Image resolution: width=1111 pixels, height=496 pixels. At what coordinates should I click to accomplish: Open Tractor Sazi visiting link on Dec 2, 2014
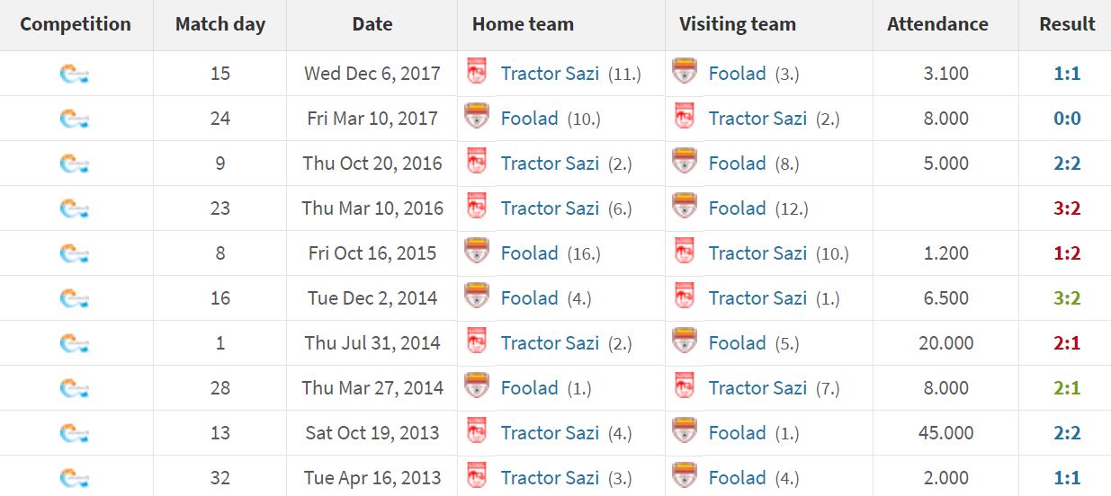click(x=757, y=298)
